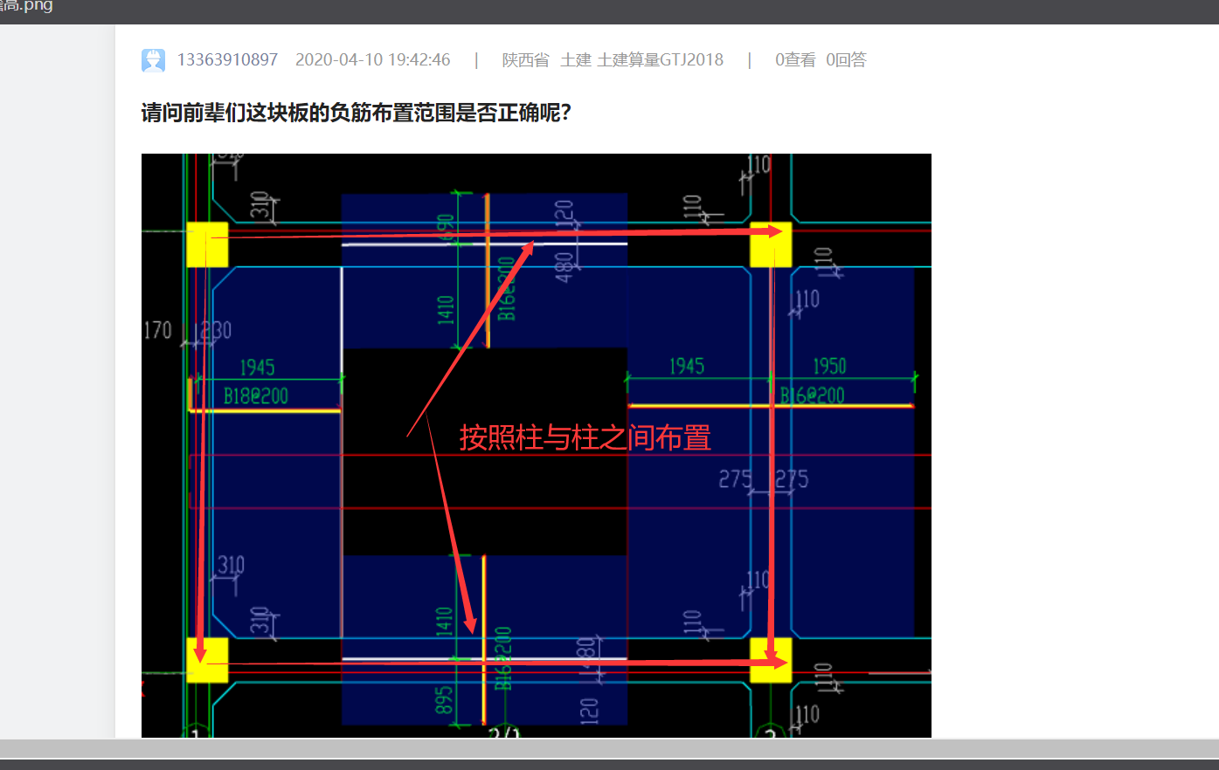The image size is (1219, 770).
Task: Open the 土建算量GTJ2018 software tag
Action: point(661,59)
